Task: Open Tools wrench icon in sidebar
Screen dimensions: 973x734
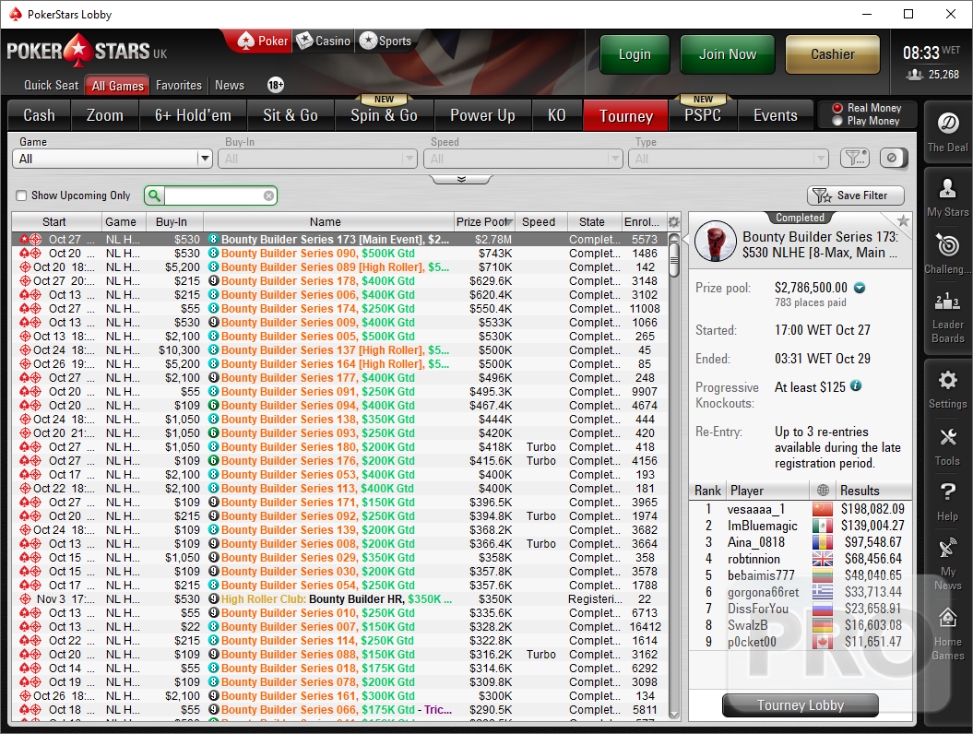Action: pyautogui.click(x=947, y=437)
